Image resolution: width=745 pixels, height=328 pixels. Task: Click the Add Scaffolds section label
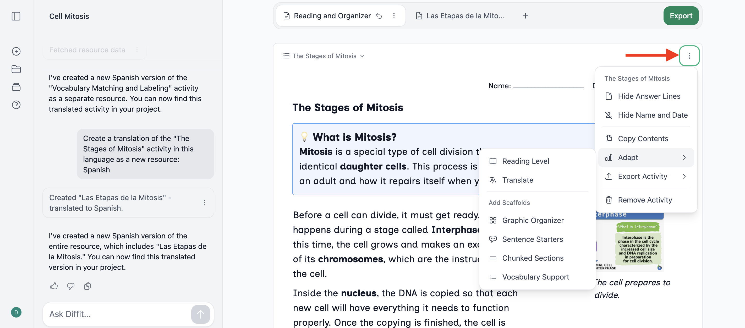click(509, 203)
